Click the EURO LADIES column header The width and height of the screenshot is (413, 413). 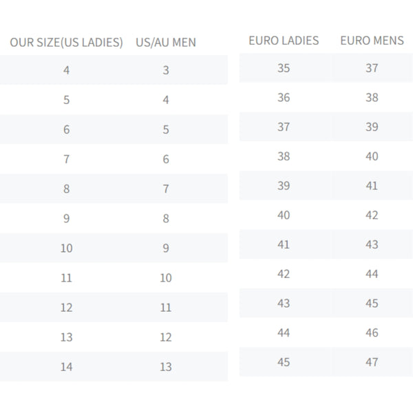(284, 41)
